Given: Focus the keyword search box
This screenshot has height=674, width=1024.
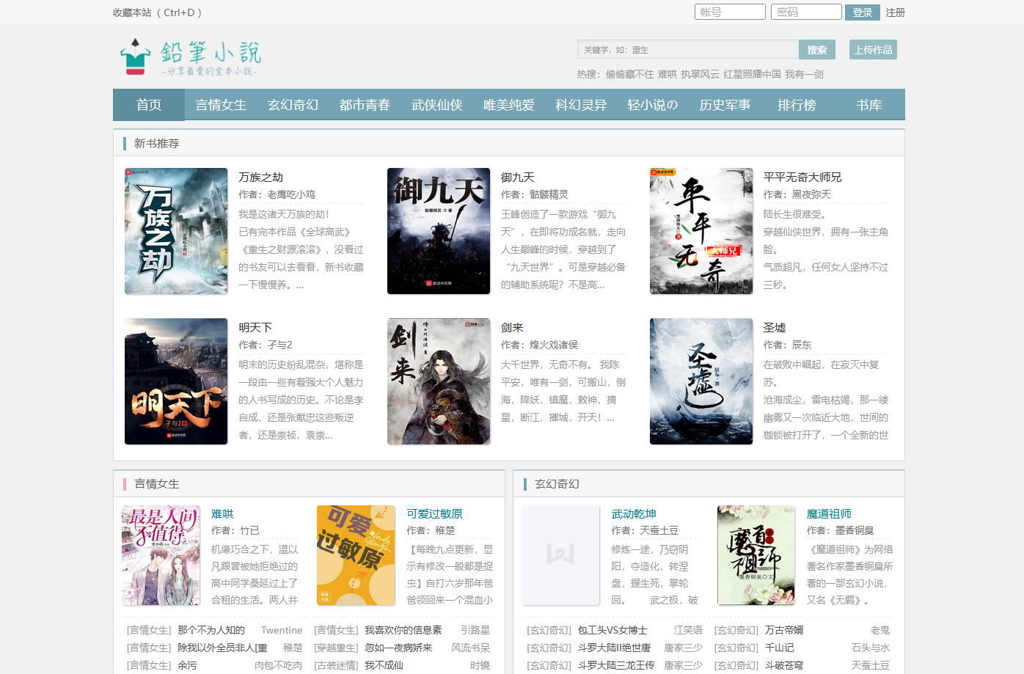Looking at the screenshot, I should [x=687, y=50].
